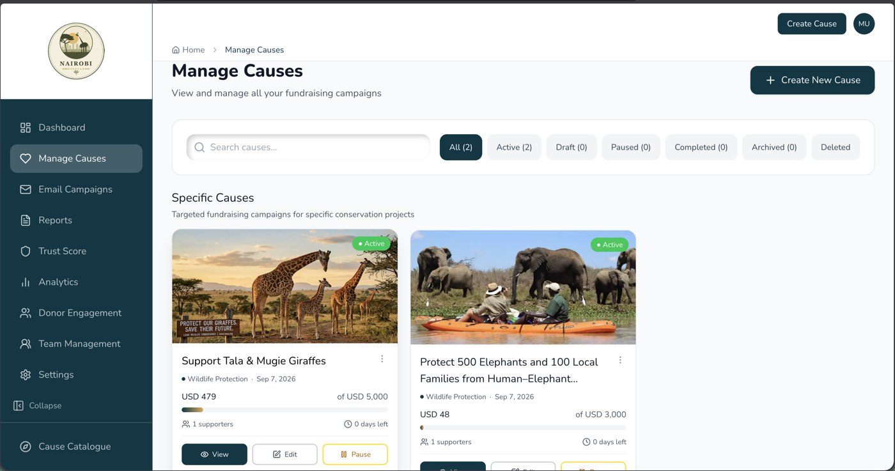
Task: Open options menu for Protect 500 Elephants cause
Action: pos(620,360)
